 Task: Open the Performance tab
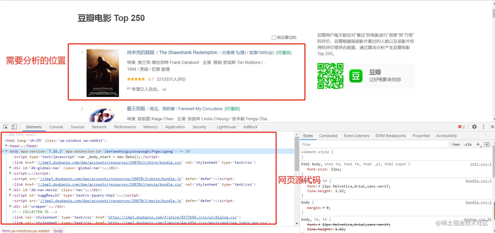[125, 127]
